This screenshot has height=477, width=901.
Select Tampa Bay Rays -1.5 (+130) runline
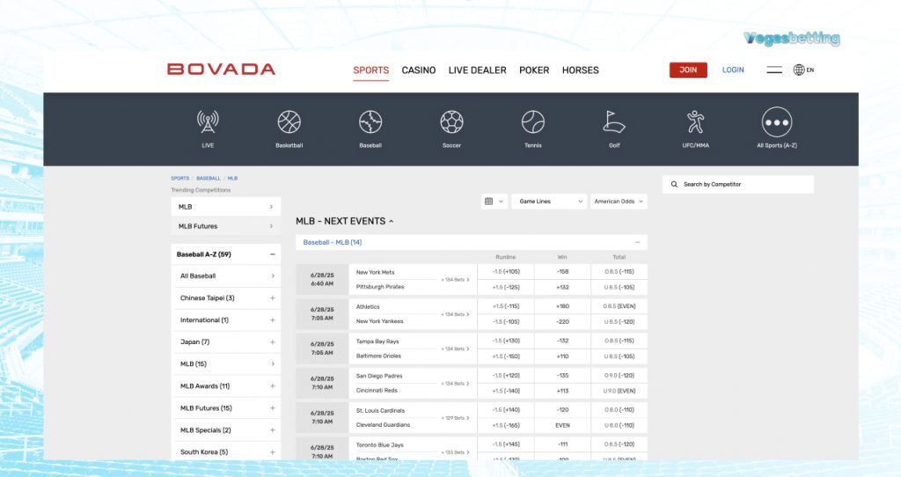tap(506, 341)
